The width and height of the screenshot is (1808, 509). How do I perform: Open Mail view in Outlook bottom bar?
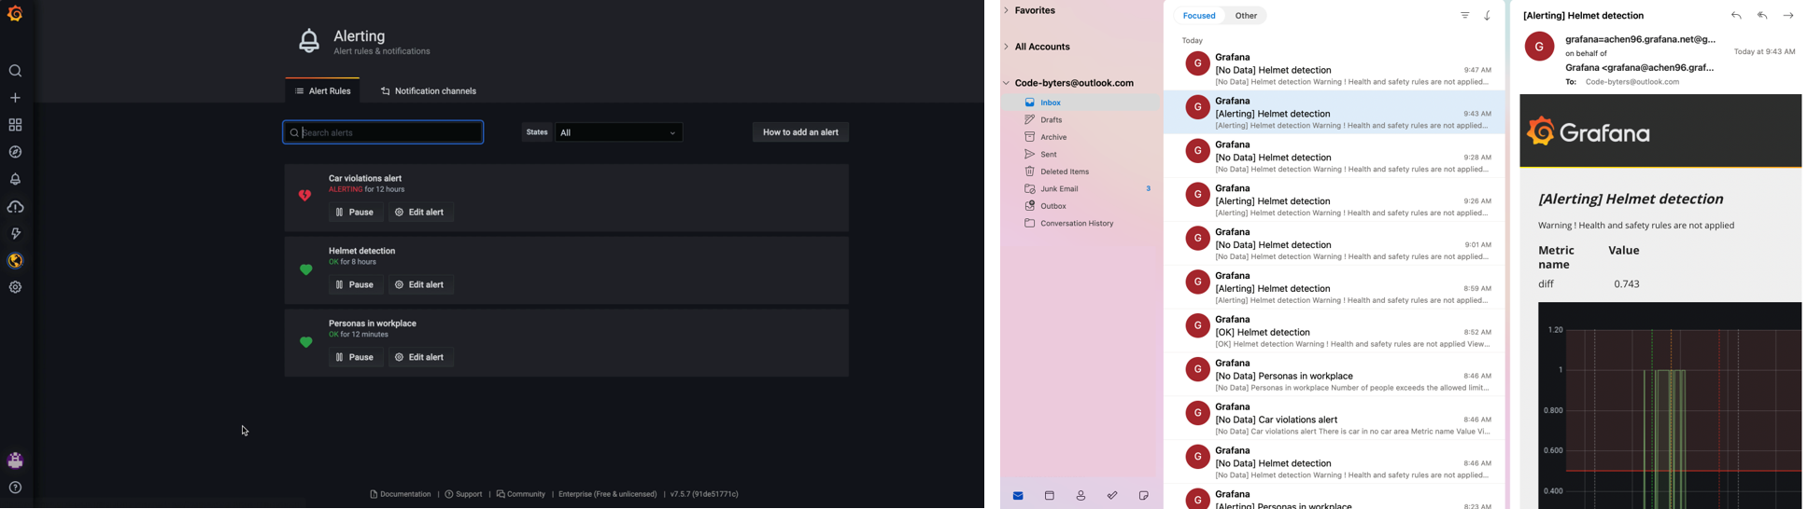1018,496
